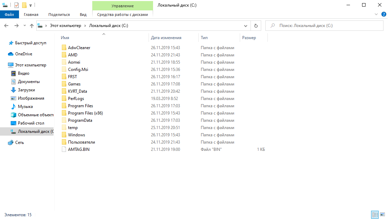Select the AMD folder icon
Screen dimensions: 388x219
(64, 55)
